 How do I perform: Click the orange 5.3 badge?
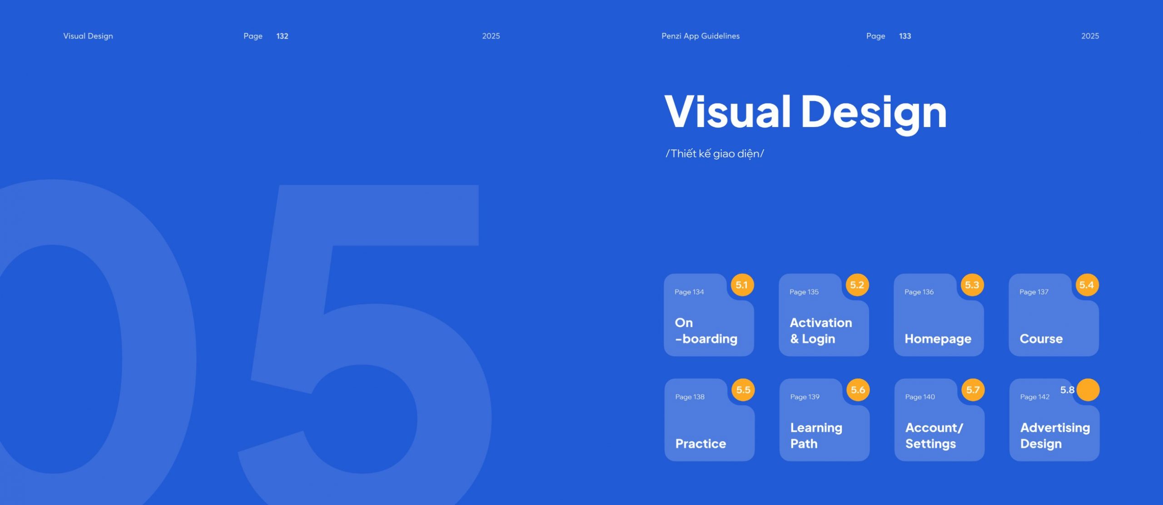tap(972, 285)
